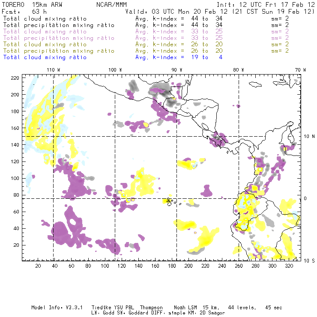Click the black 'Total cloud mixing ratio' legend line
This screenshot has width=317, height=317.
[45, 18]
